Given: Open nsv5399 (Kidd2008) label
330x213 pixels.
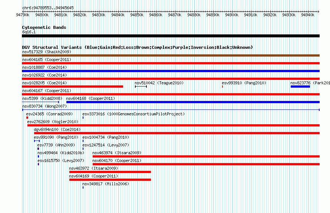Looking at the screenshot, I should 42,98.
